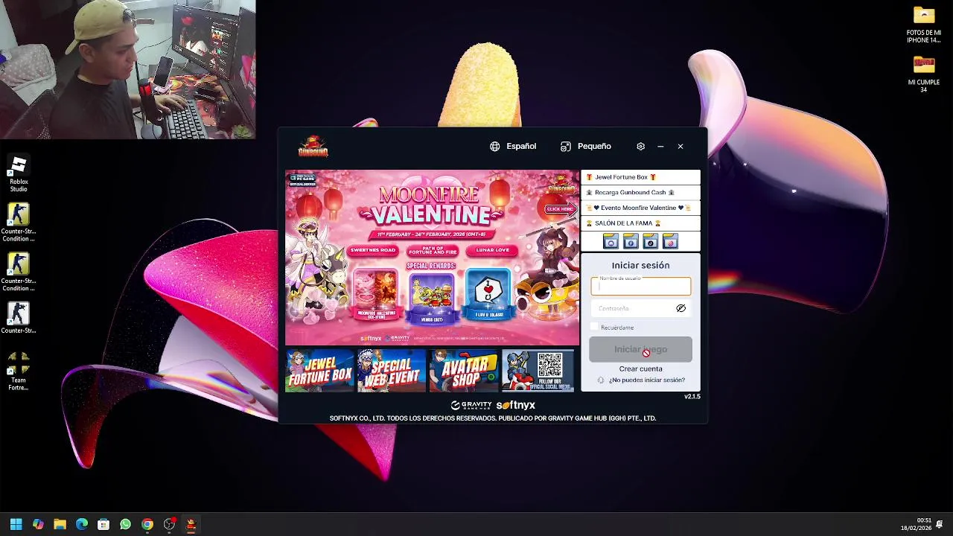The image size is (953, 536).
Task: Open Copilot from the taskbar
Action: click(x=38, y=524)
